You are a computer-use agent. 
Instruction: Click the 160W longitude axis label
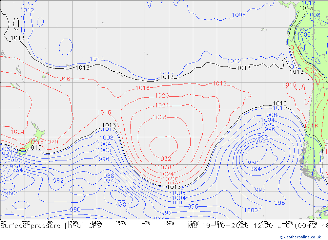pyautogui.click(x=97, y=223)
